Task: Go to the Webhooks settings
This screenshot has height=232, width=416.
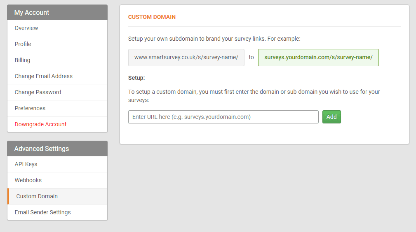Action: click(28, 180)
